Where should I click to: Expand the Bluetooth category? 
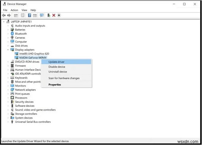(8, 34)
